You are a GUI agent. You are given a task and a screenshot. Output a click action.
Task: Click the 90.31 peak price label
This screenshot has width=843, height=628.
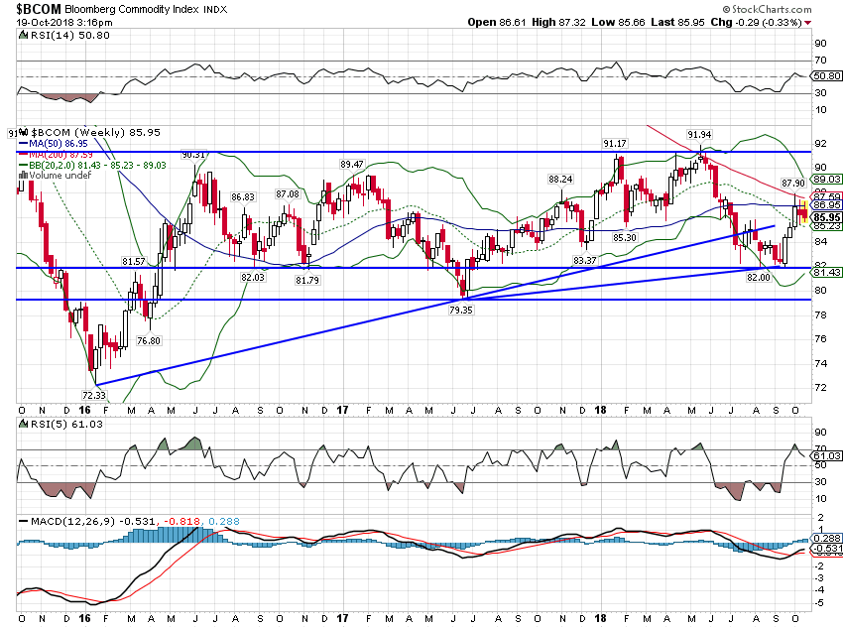click(193, 155)
